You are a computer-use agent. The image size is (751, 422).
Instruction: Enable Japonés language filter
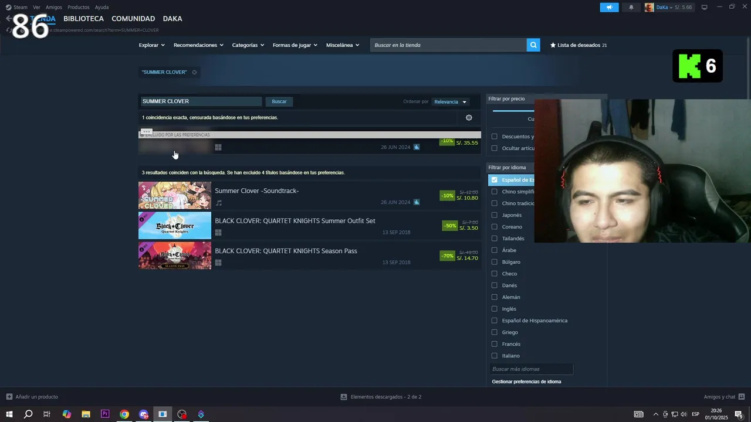(x=495, y=215)
